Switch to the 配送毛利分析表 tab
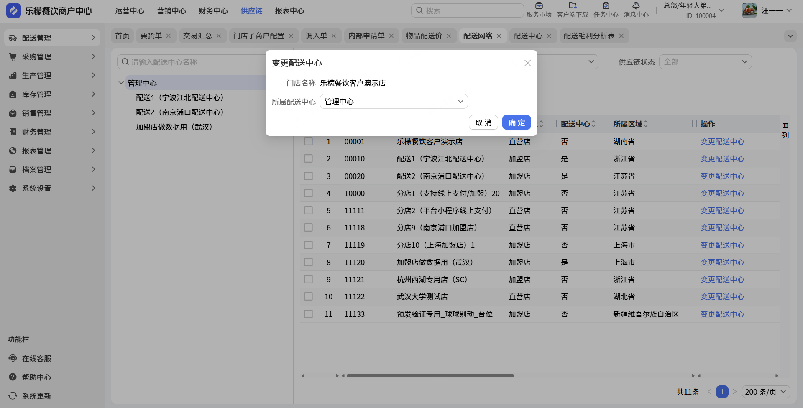 [x=588, y=36]
